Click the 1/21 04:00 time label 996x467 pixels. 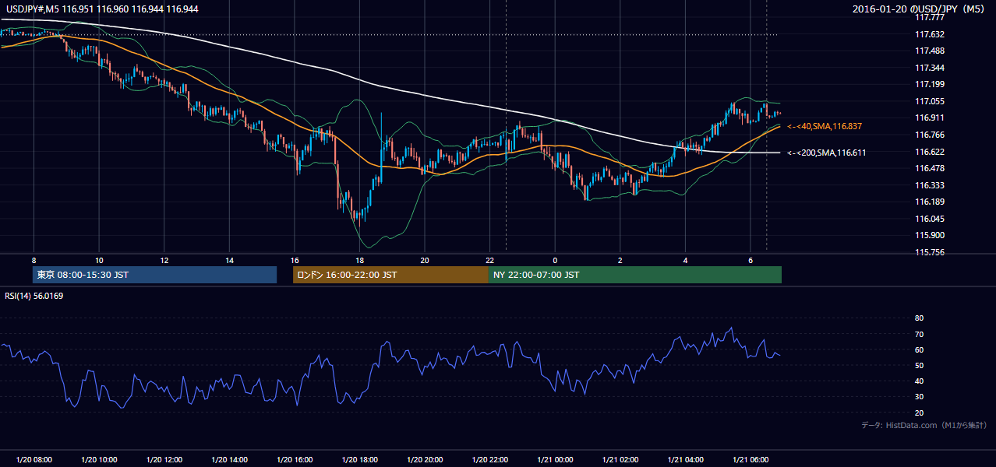(x=685, y=460)
